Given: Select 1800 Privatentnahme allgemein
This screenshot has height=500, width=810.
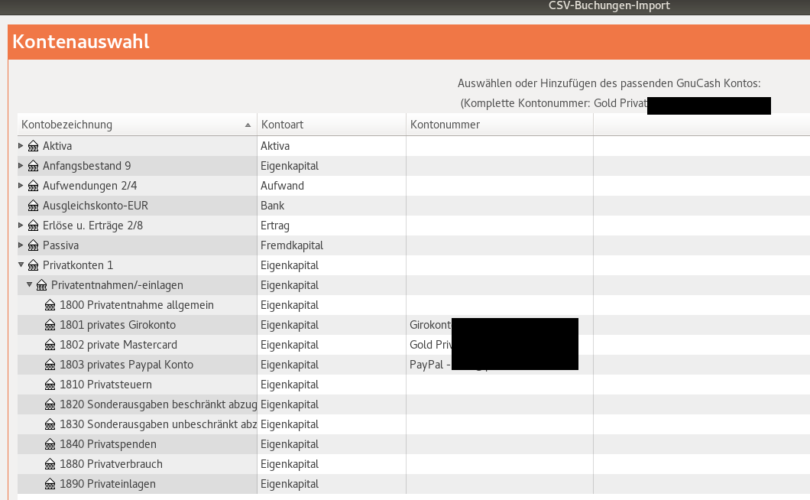Looking at the screenshot, I should pyautogui.click(x=413, y=306).
